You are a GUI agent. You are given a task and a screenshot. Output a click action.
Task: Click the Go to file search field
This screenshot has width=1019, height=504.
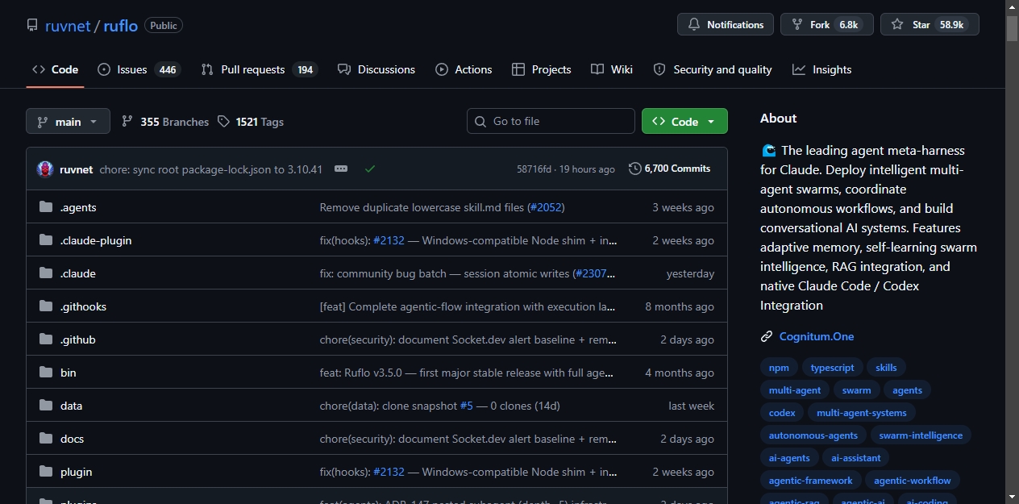[x=551, y=121]
